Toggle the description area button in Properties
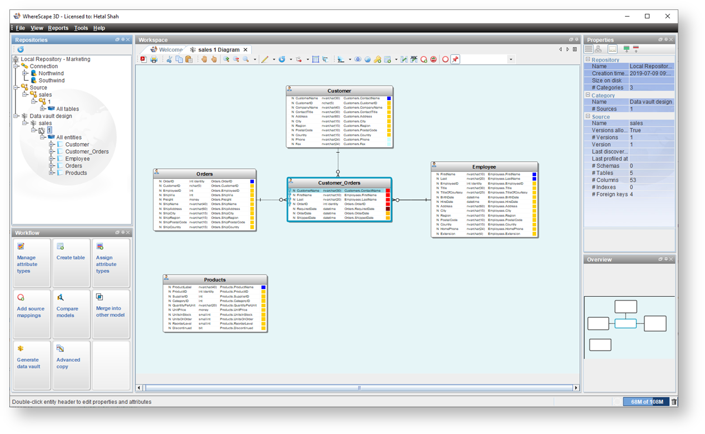 pyautogui.click(x=612, y=49)
